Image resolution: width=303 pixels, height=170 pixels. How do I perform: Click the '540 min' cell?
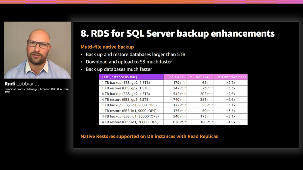[x=175, y=116]
